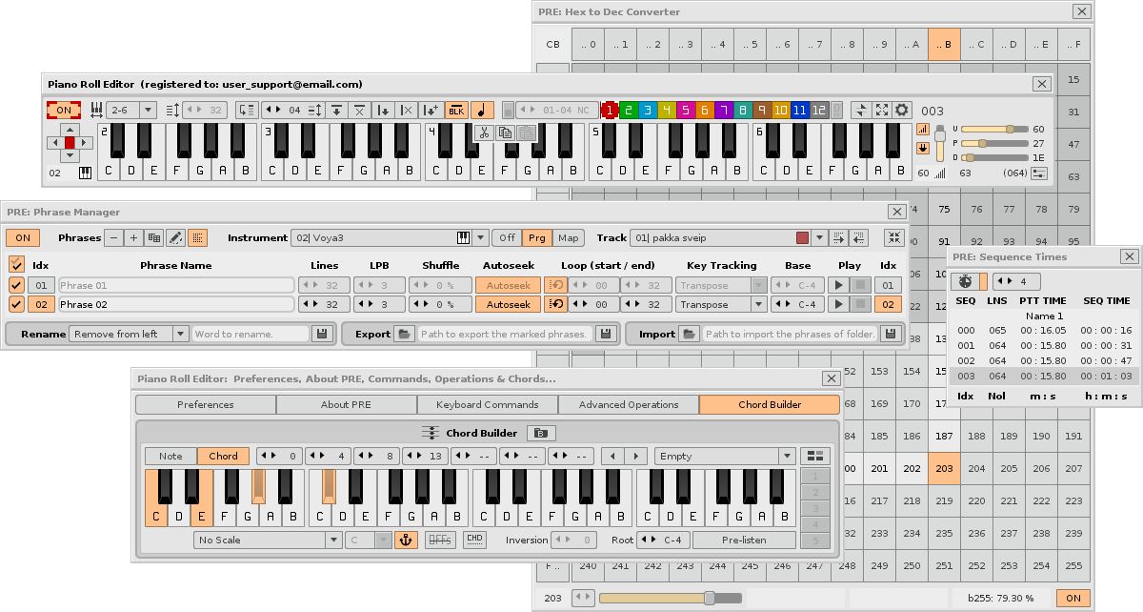Toggle the Phrase Manager ON button
This screenshot has width=1143, height=612.
click(x=22, y=237)
